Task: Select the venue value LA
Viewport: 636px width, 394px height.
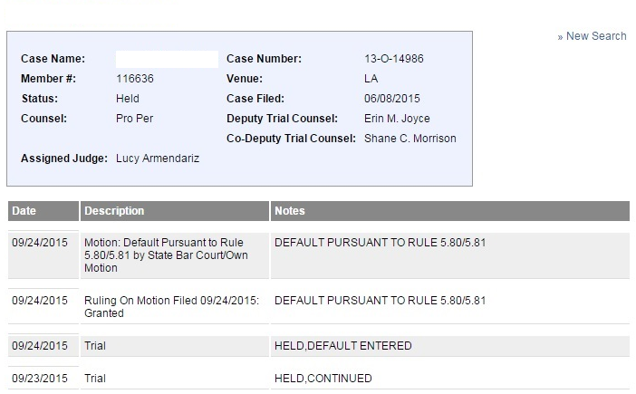Action: click(x=371, y=79)
